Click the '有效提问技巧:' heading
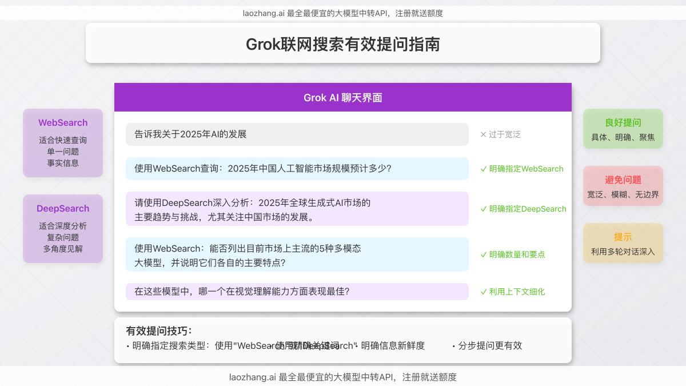The width and height of the screenshot is (686, 386). [159, 331]
